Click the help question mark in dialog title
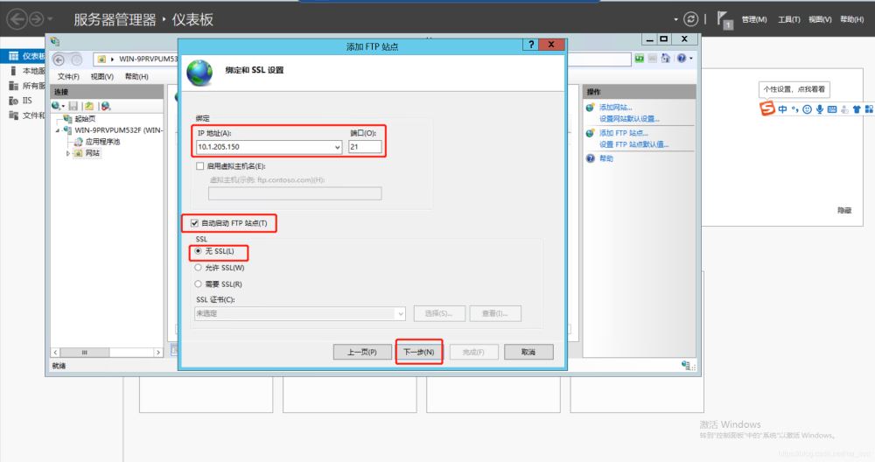Image resolution: width=875 pixels, height=462 pixels. coord(532,45)
